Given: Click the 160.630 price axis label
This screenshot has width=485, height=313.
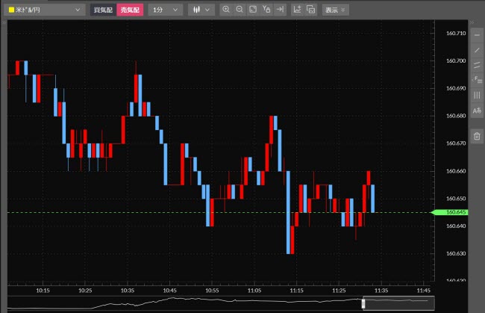Looking at the screenshot, I should (x=456, y=253).
